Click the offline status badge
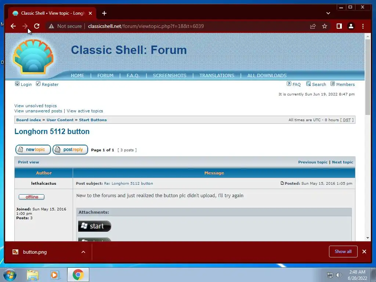This screenshot has height=282, width=376. coord(32,197)
